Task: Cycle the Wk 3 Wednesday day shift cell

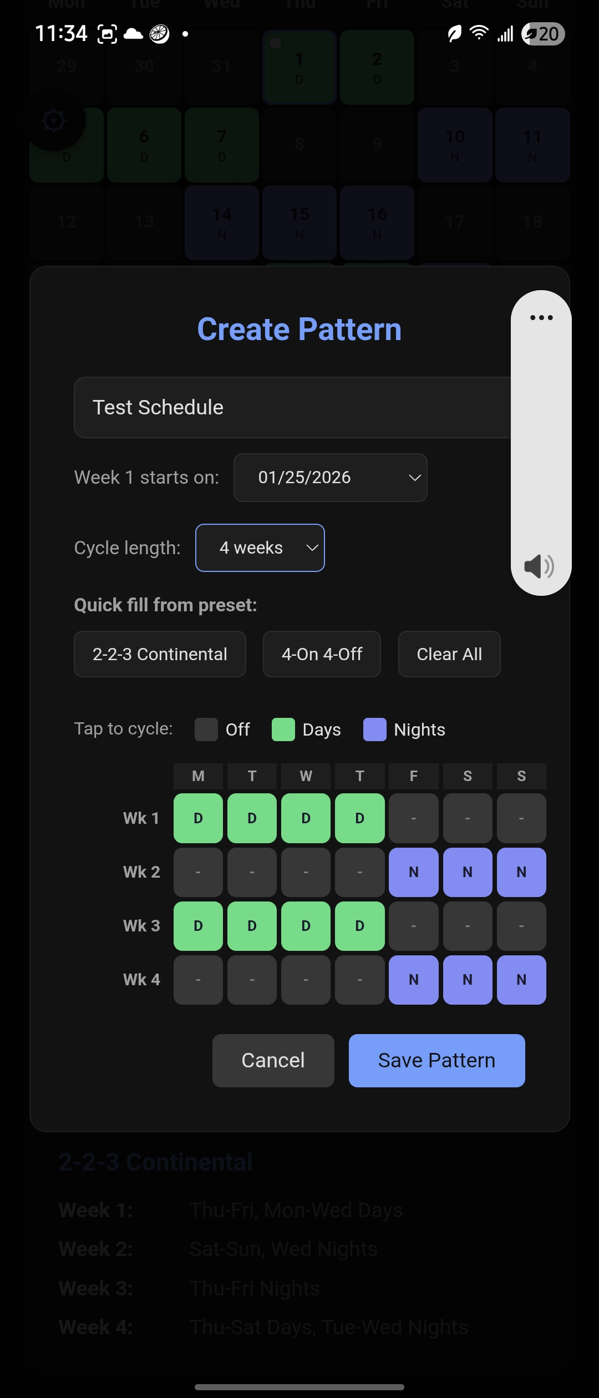Action: (306, 926)
